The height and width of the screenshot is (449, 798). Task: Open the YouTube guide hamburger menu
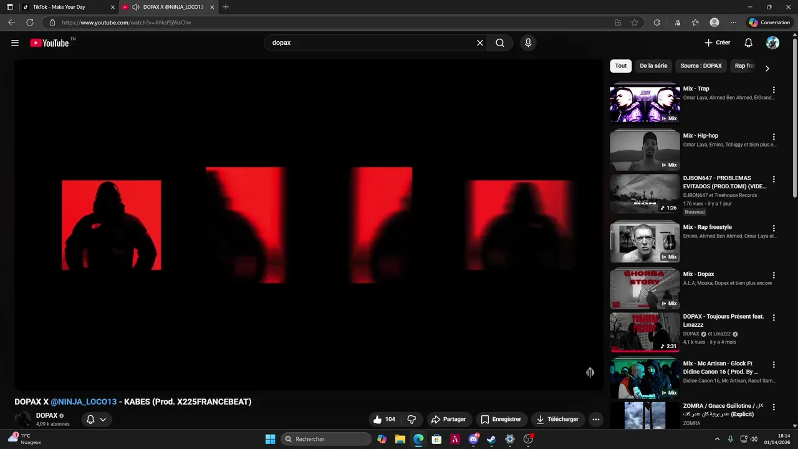click(x=15, y=43)
